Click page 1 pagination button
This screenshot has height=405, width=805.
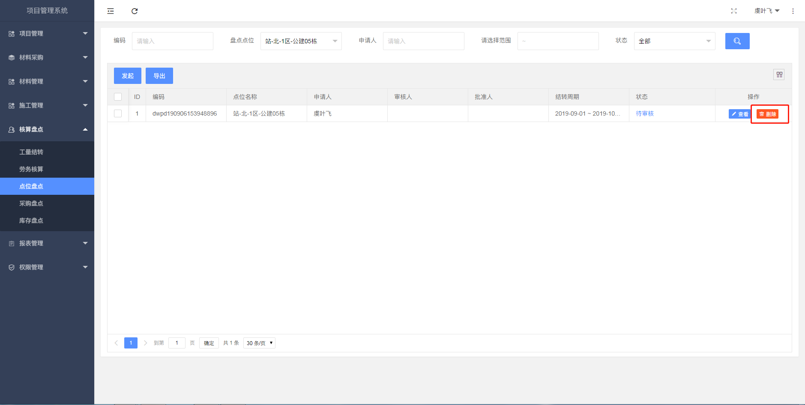[131, 343]
